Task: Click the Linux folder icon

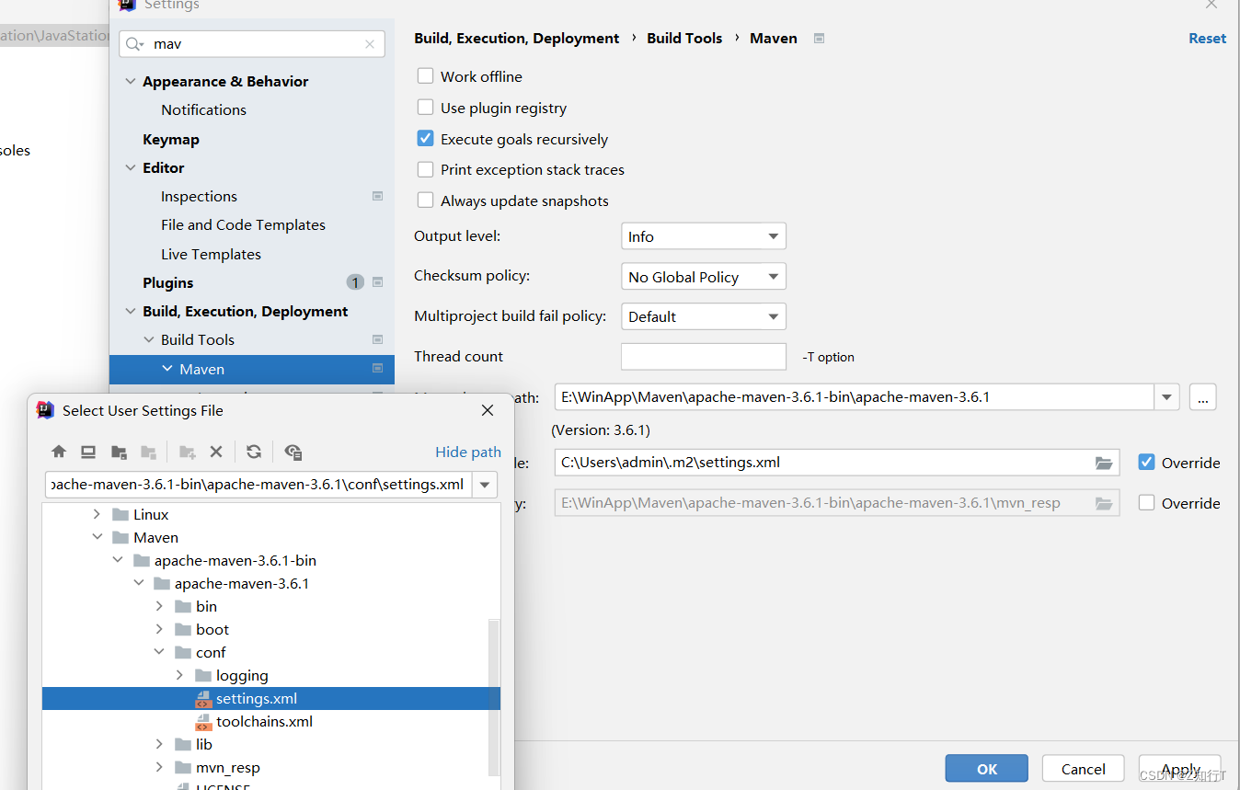Action: click(x=120, y=514)
